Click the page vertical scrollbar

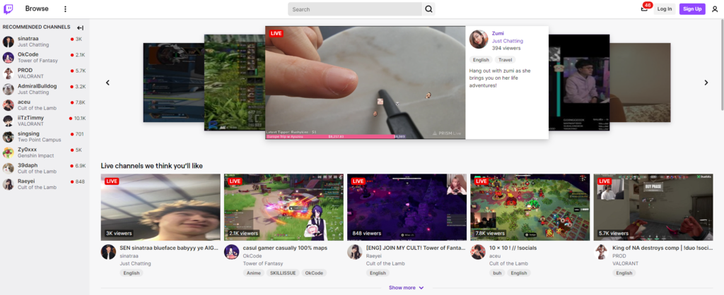pos(722,64)
